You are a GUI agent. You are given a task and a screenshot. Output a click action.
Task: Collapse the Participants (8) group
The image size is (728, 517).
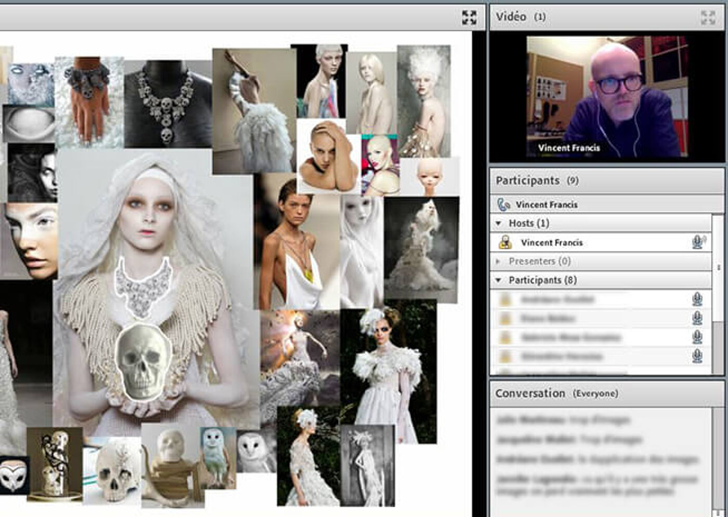tap(498, 281)
